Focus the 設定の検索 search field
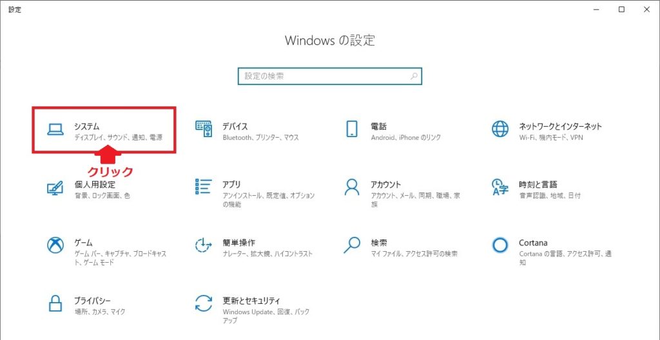The width and height of the screenshot is (660, 340). 329,76
